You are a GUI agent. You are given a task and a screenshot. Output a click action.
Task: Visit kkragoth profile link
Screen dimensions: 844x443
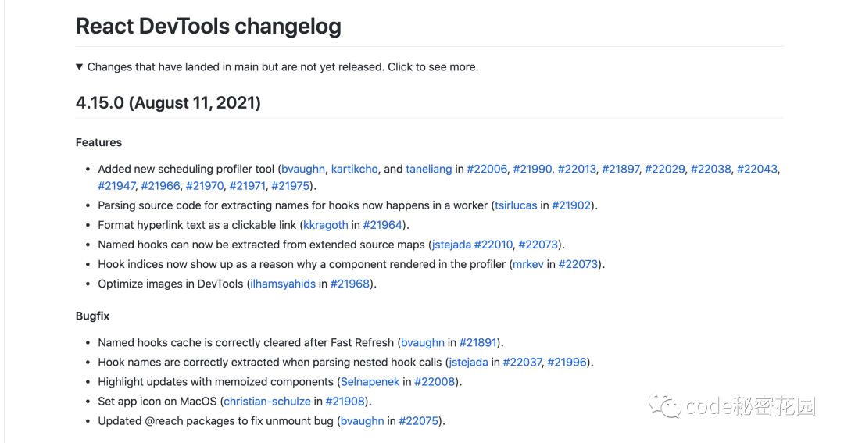pyautogui.click(x=325, y=225)
